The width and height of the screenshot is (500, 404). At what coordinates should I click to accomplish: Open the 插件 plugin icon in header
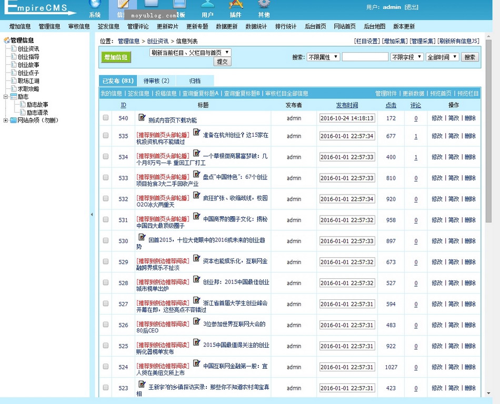(236, 4)
